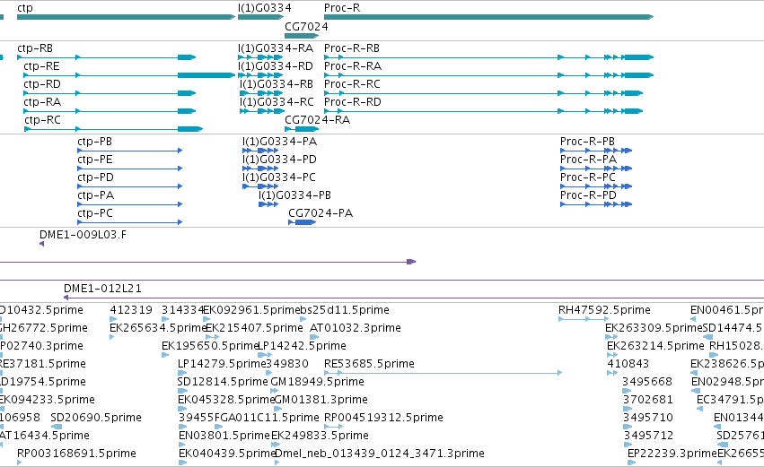The image size is (764, 467).
Task: Click the 349830 EST label
Action: (x=287, y=364)
